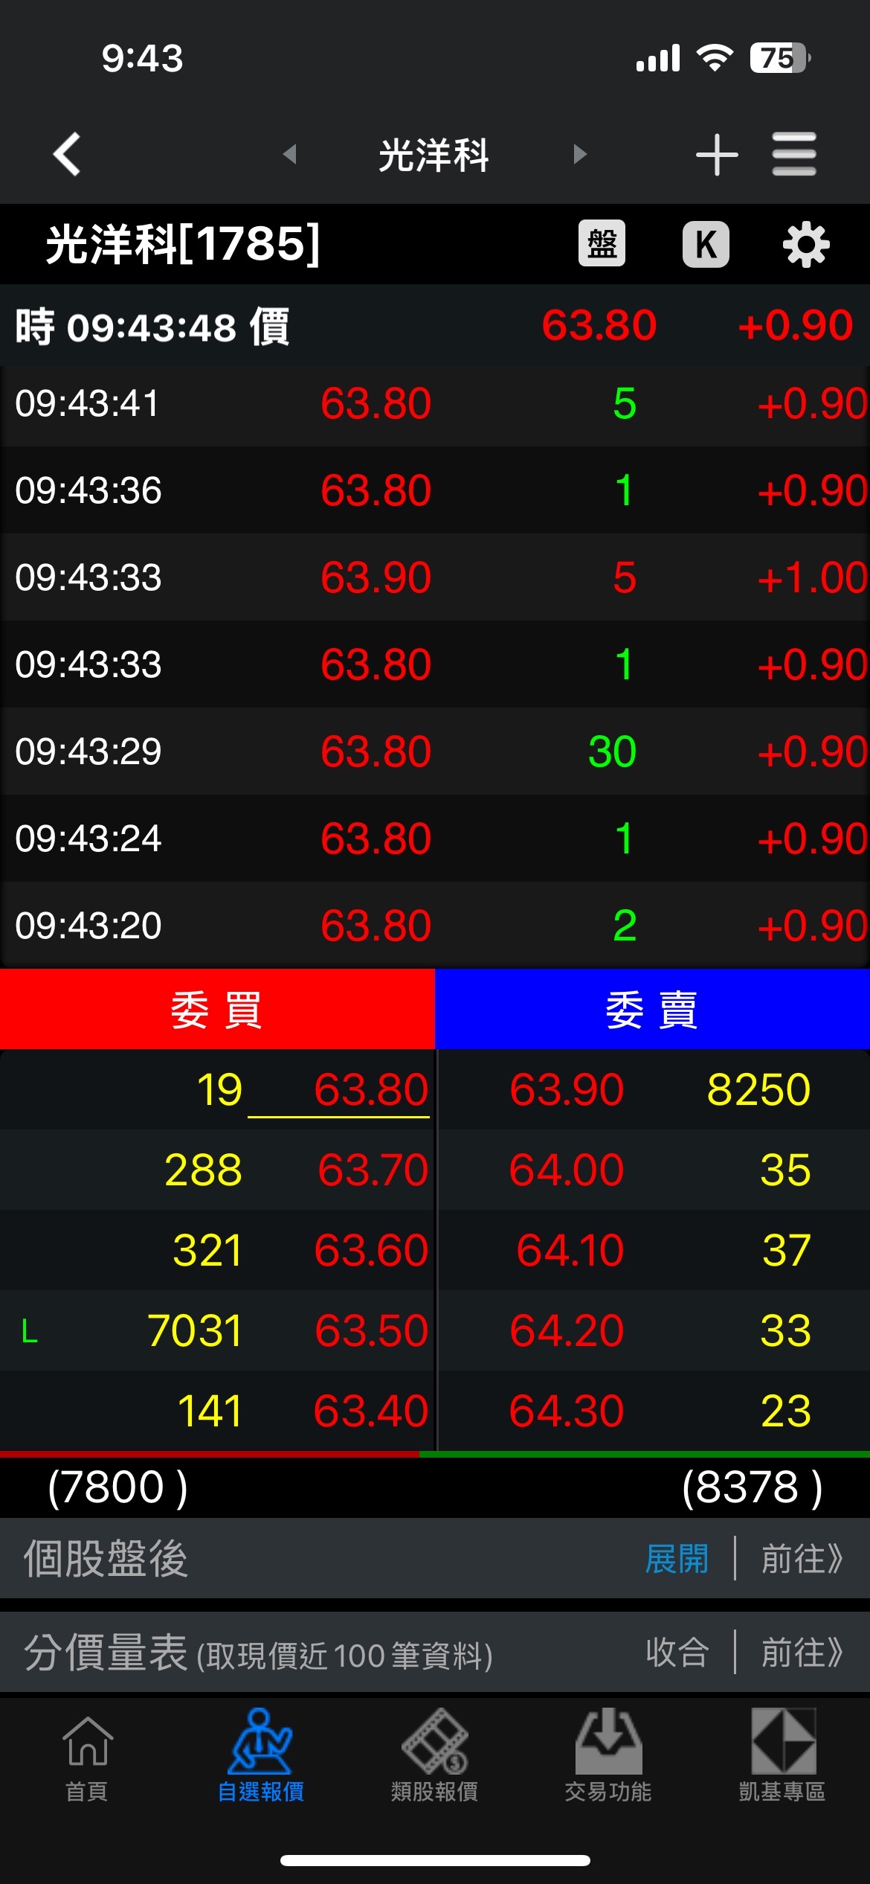Open 首頁 home tab
This screenshot has height=1884, width=870.
[87, 1760]
